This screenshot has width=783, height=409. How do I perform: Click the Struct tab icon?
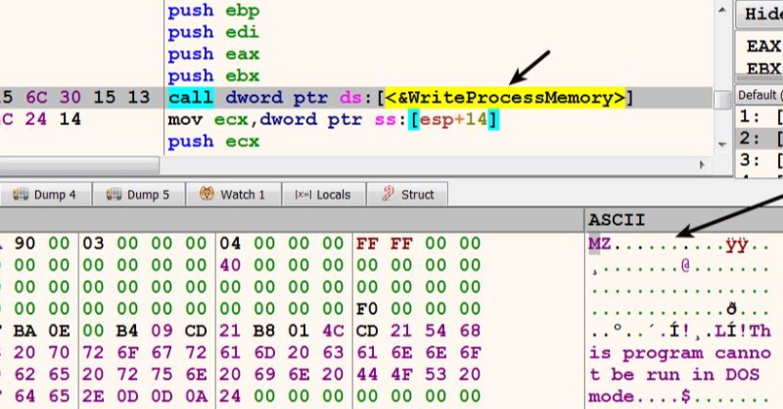pyautogui.click(x=388, y=194)
